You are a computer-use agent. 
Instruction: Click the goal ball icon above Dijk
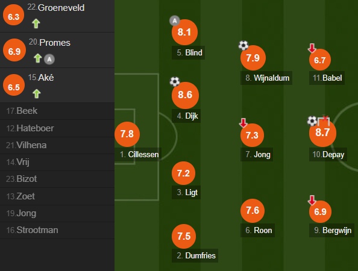tap(175, 81)
